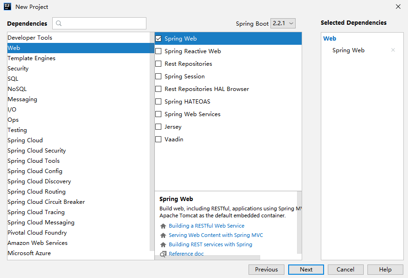The width and height of the screenshot is (408, 278).
Task: Remove Spring Web from selected dependencies
Action: [393, 50]
